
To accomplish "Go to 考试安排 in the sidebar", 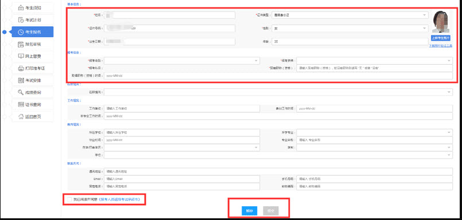I will click(x=32, y=80).
